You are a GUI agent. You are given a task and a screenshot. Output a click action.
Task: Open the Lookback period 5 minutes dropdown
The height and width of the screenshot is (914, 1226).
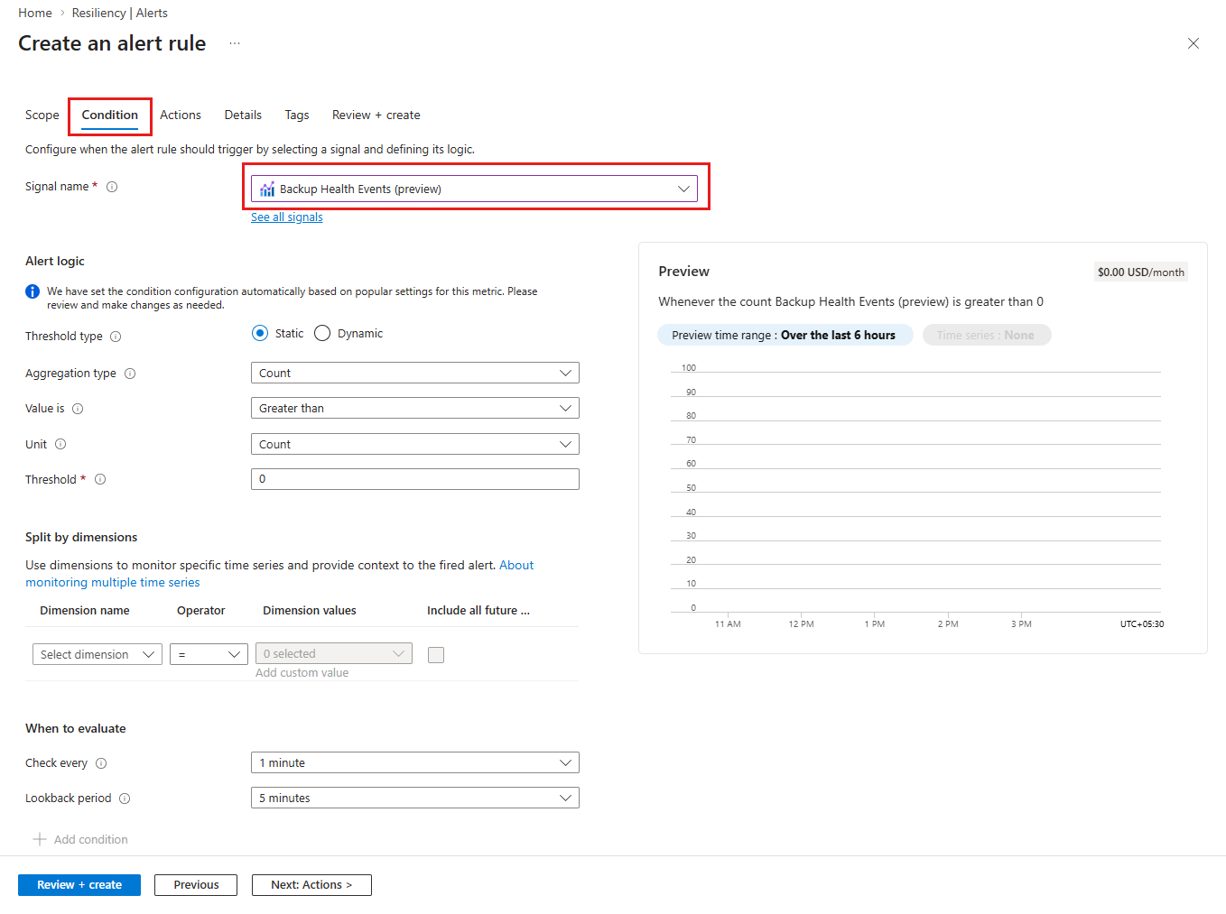tap(415, 798)
